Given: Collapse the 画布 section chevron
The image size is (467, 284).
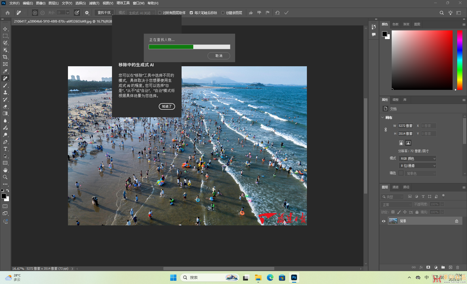Looking at the screenshot, I should pyautogui.click(x=382, y=118).
